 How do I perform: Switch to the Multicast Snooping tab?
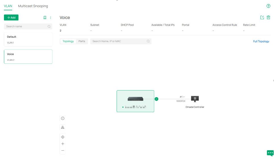[x=33, y=6]
